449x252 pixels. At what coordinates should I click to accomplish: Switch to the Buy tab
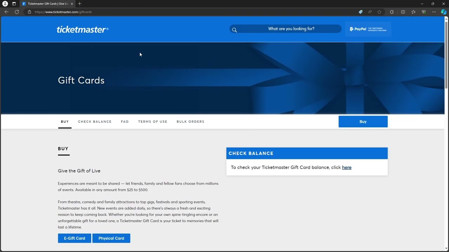(x=65, y=121)
